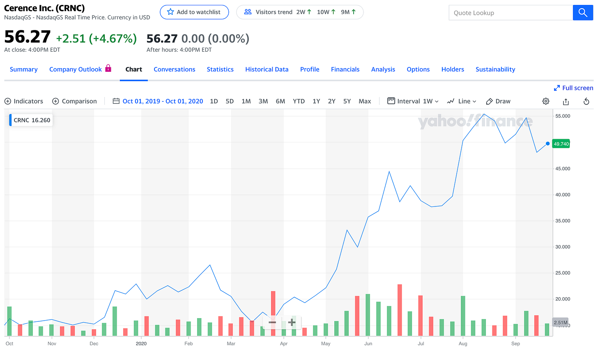The width and height of the screenshot is (598, 353).
Task: Click the Add to watchlist button
Action: pos(194,12)
